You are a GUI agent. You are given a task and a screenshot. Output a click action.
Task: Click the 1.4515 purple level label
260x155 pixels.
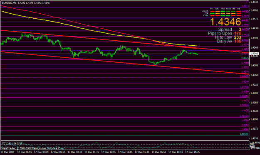coord(245,6)
